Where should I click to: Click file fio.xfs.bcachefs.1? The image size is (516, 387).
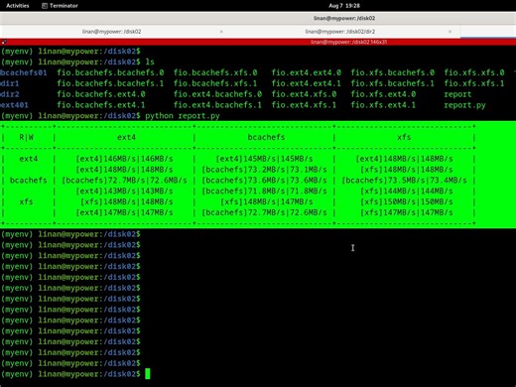click(x=393, y=83)
